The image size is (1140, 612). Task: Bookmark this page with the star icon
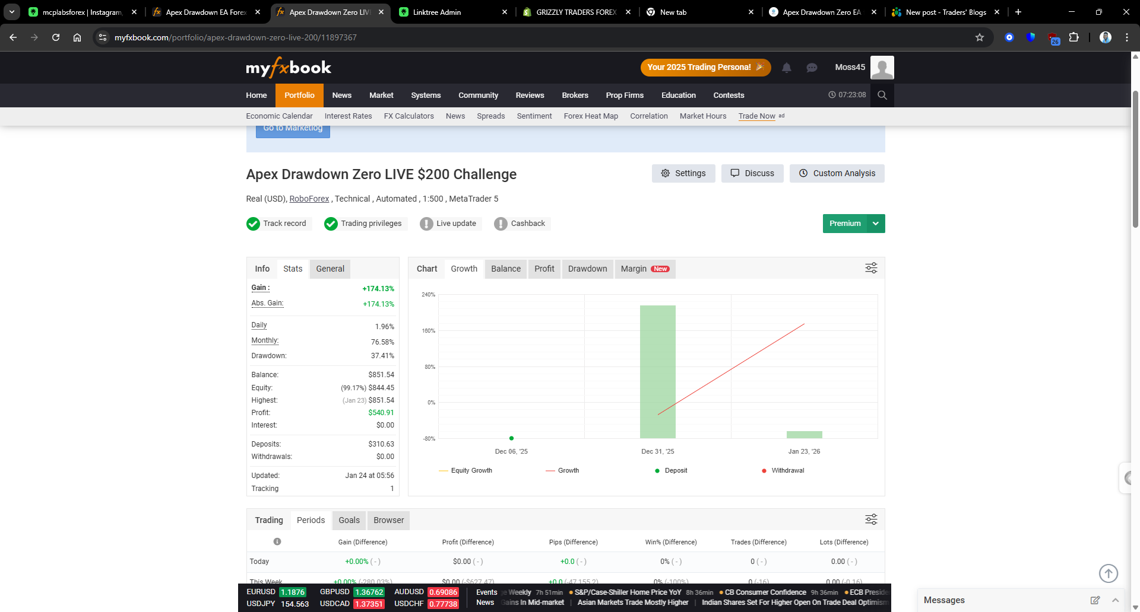tap(980, 37)
